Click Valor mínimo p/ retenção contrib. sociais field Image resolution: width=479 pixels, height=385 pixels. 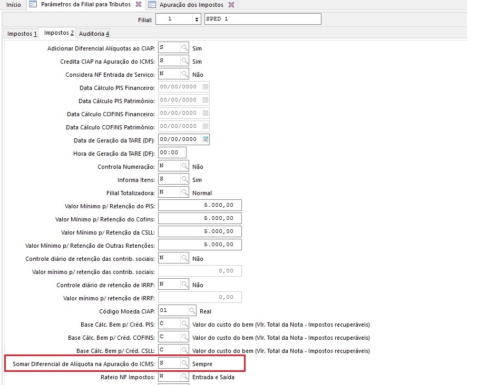point(200,271)
